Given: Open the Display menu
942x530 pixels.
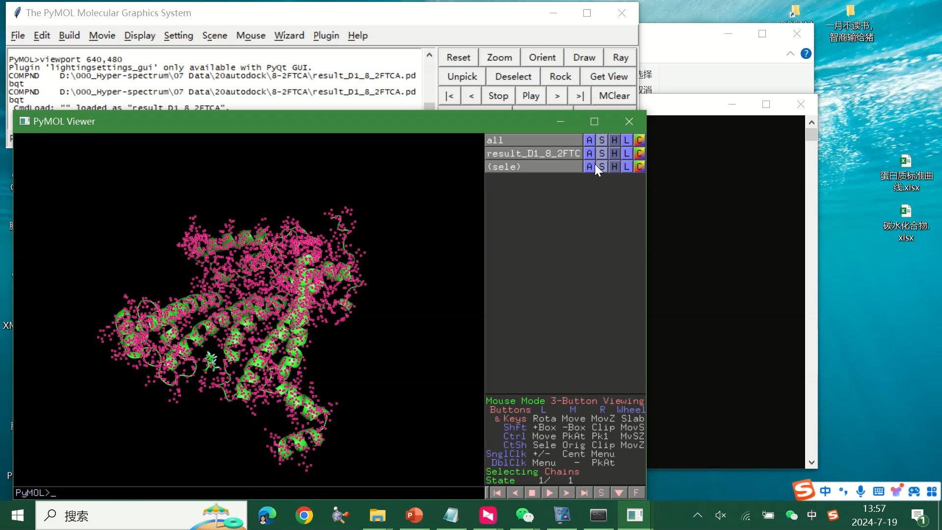Looking at the screenshot, I should (140, 35).
